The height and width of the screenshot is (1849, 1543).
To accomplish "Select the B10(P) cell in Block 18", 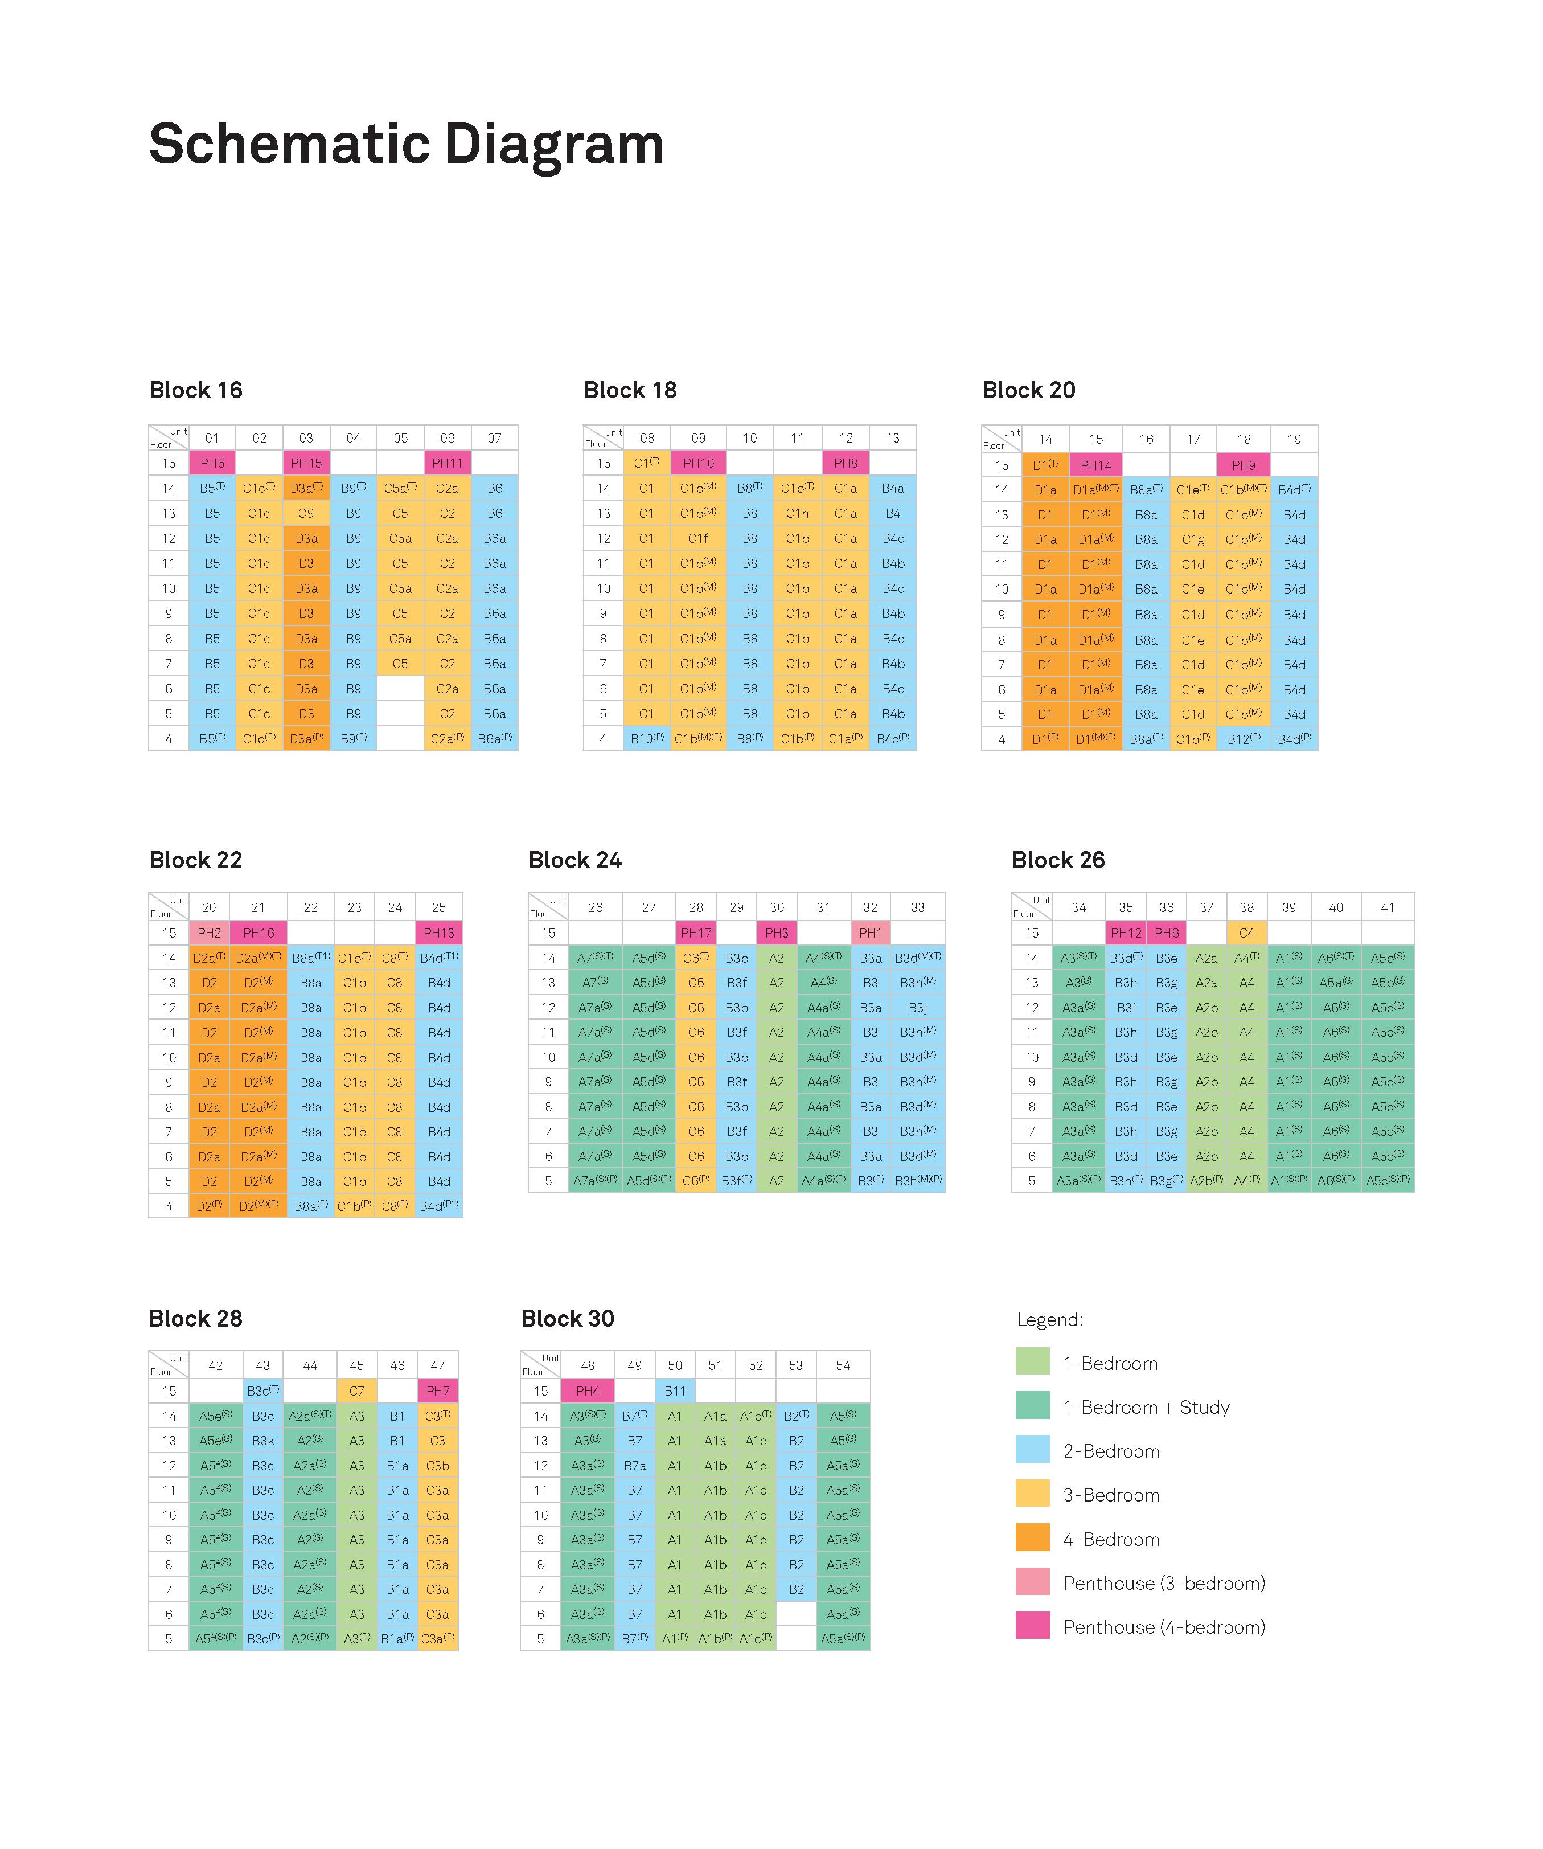I will click(x=647, y=739).
